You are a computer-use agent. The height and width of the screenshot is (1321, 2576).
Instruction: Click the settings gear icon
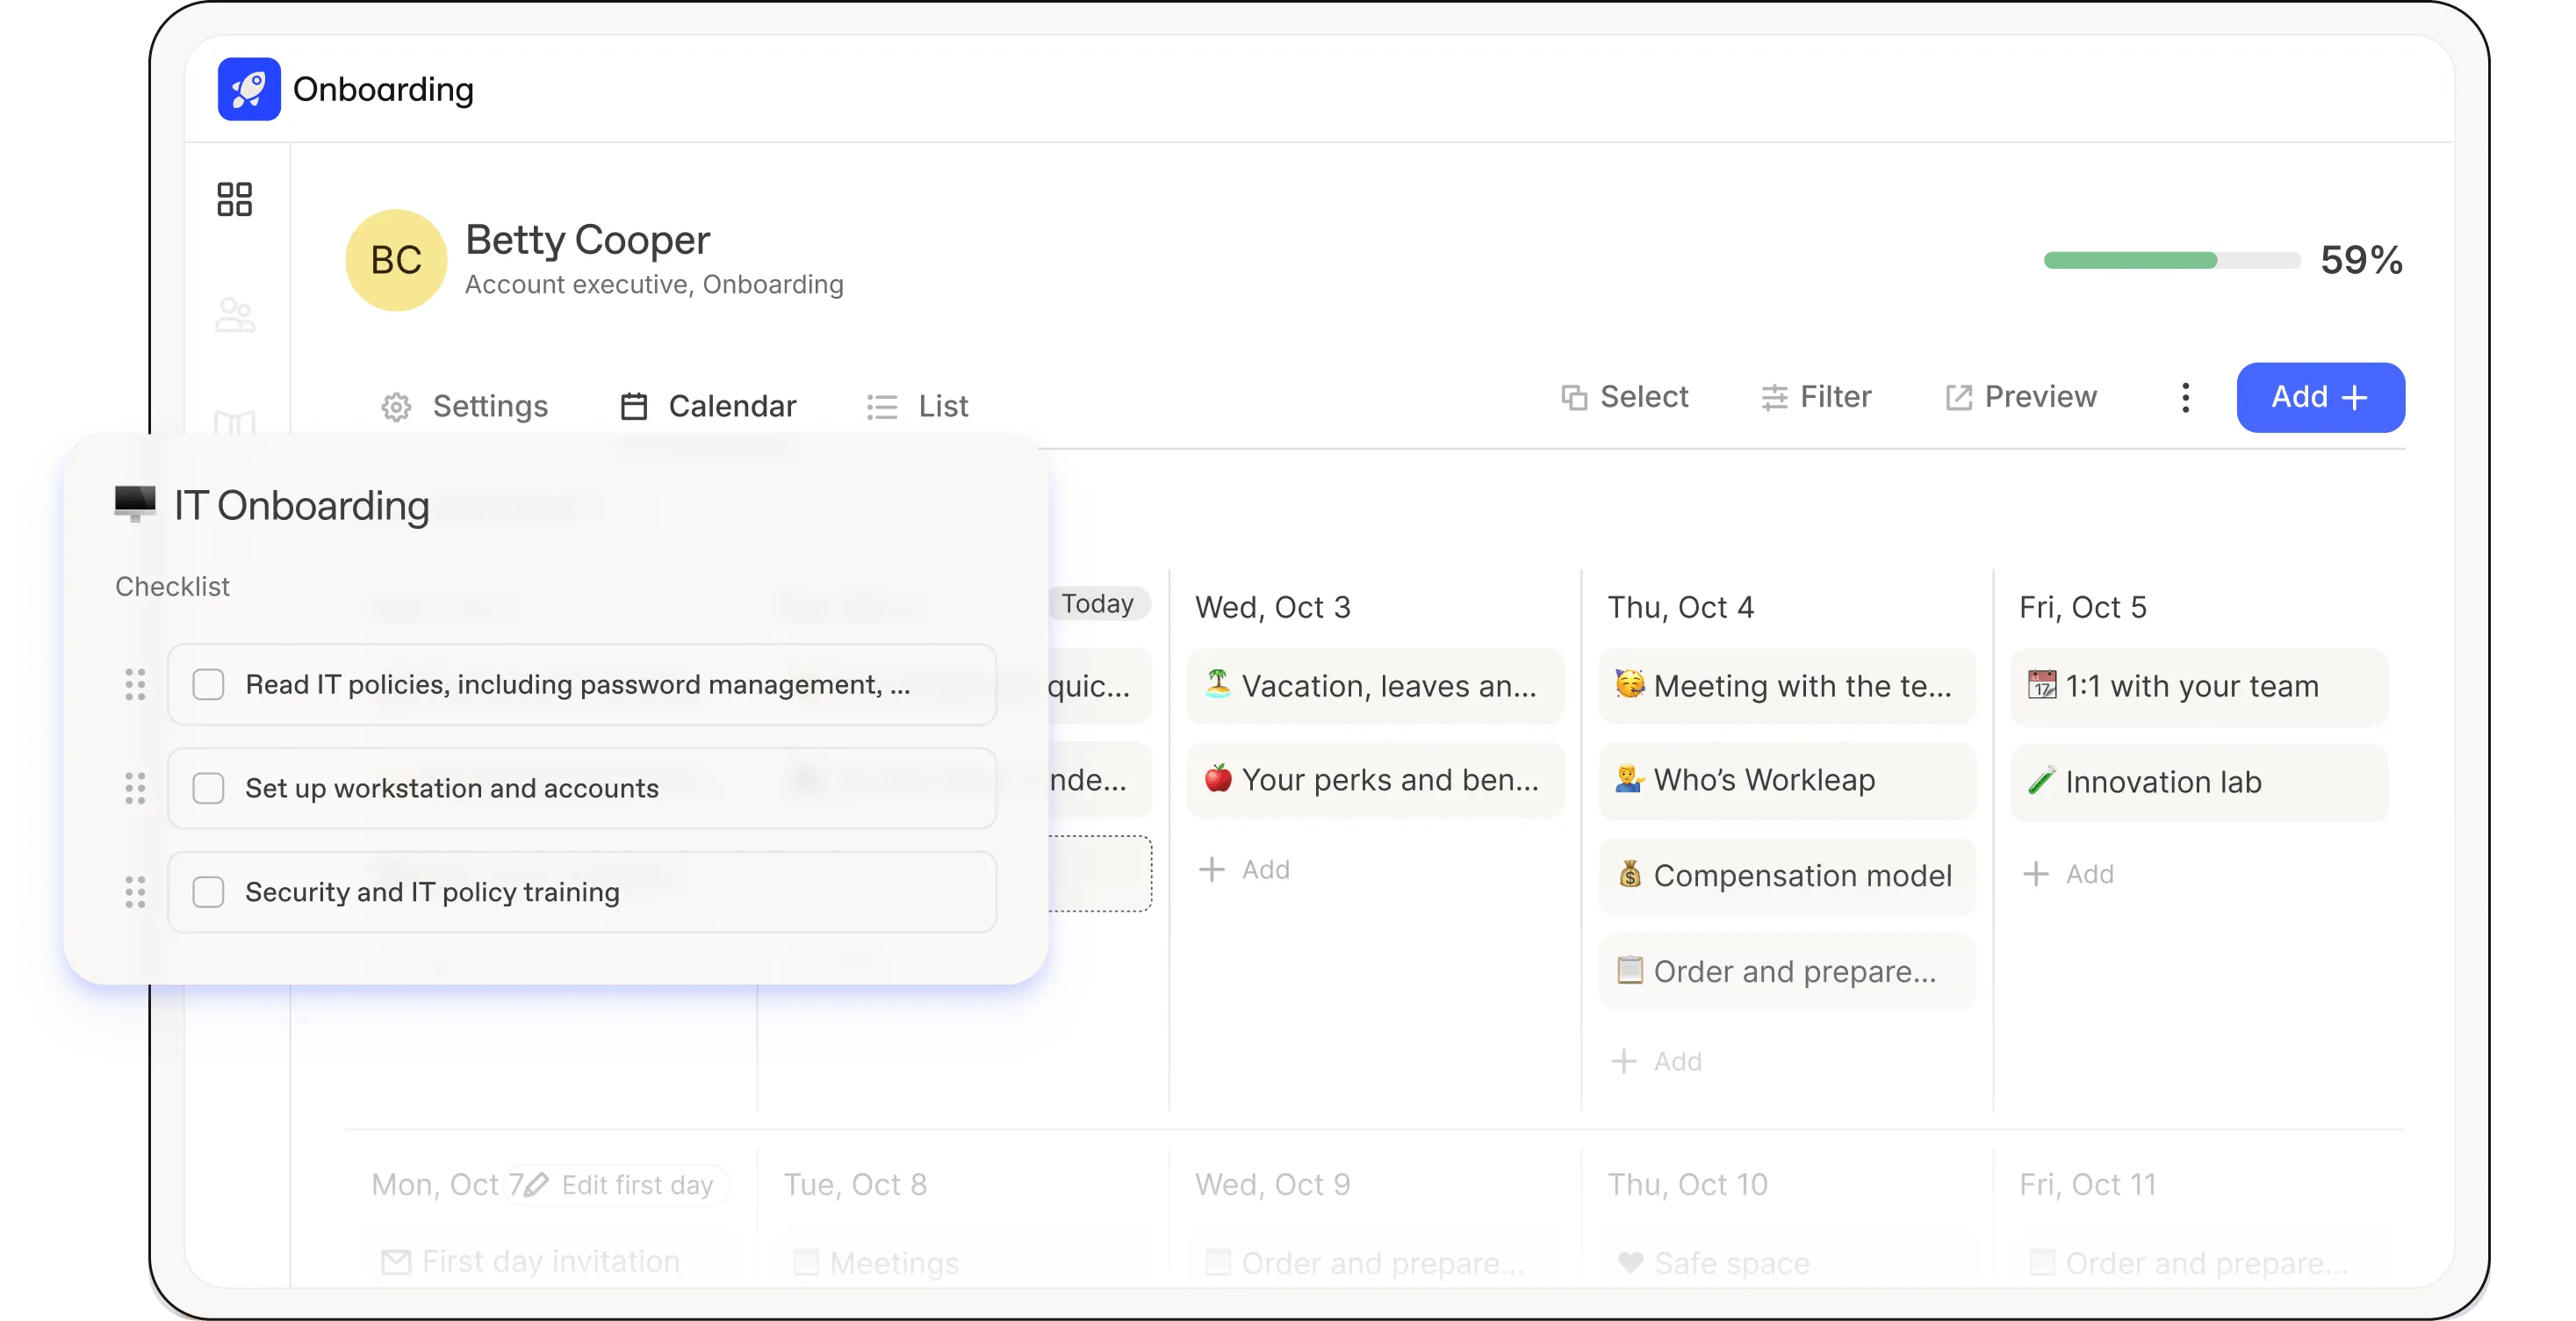(396, 407)
